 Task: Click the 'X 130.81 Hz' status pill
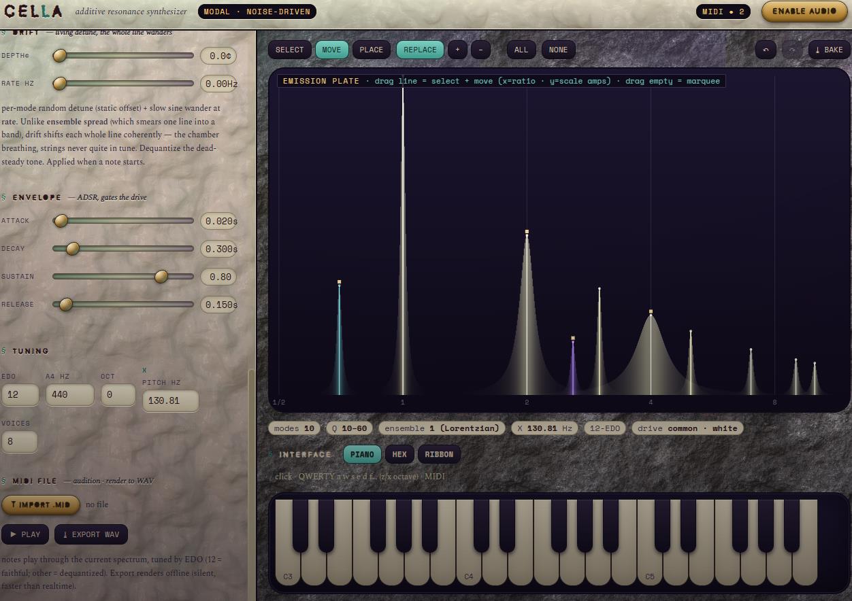pyautogui.click(x=545, y=428)
